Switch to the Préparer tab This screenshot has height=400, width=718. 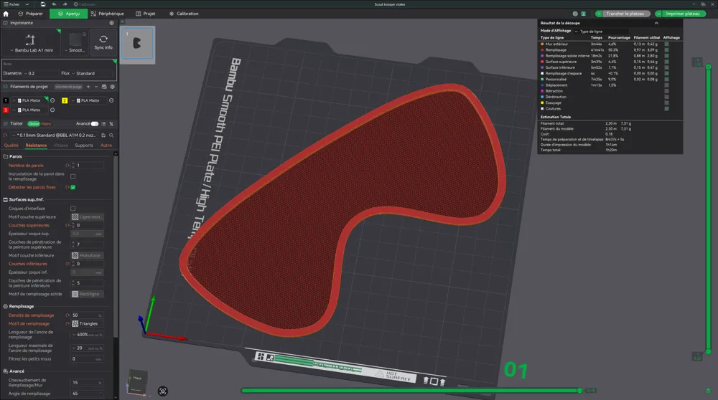click(31, 14)
